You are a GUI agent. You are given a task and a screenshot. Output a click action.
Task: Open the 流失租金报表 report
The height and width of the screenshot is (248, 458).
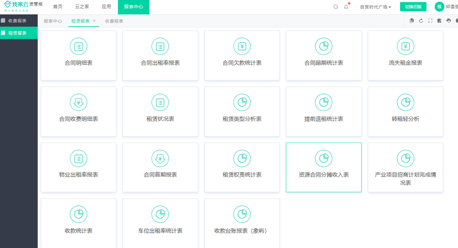click(x=406, y=56)
